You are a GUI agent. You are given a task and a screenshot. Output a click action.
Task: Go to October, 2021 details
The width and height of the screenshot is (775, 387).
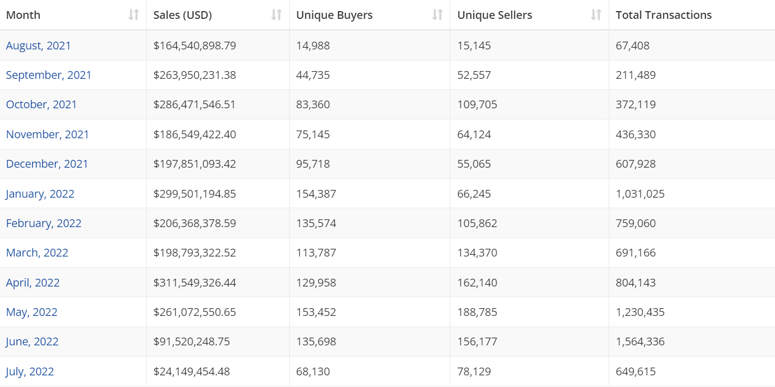(41, 104)
